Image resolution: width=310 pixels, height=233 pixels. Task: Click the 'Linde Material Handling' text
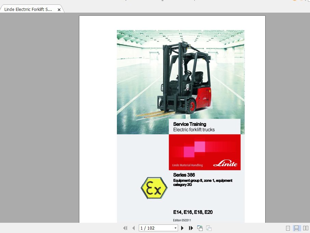(x=187, y=165)
